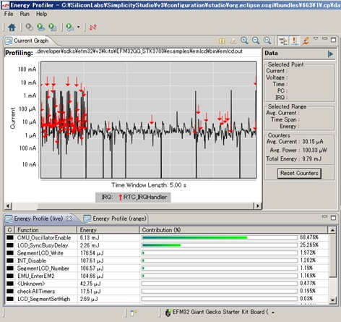Pause the current graph capture
Screen dimensions: 341x322
(x=222, y=41)
